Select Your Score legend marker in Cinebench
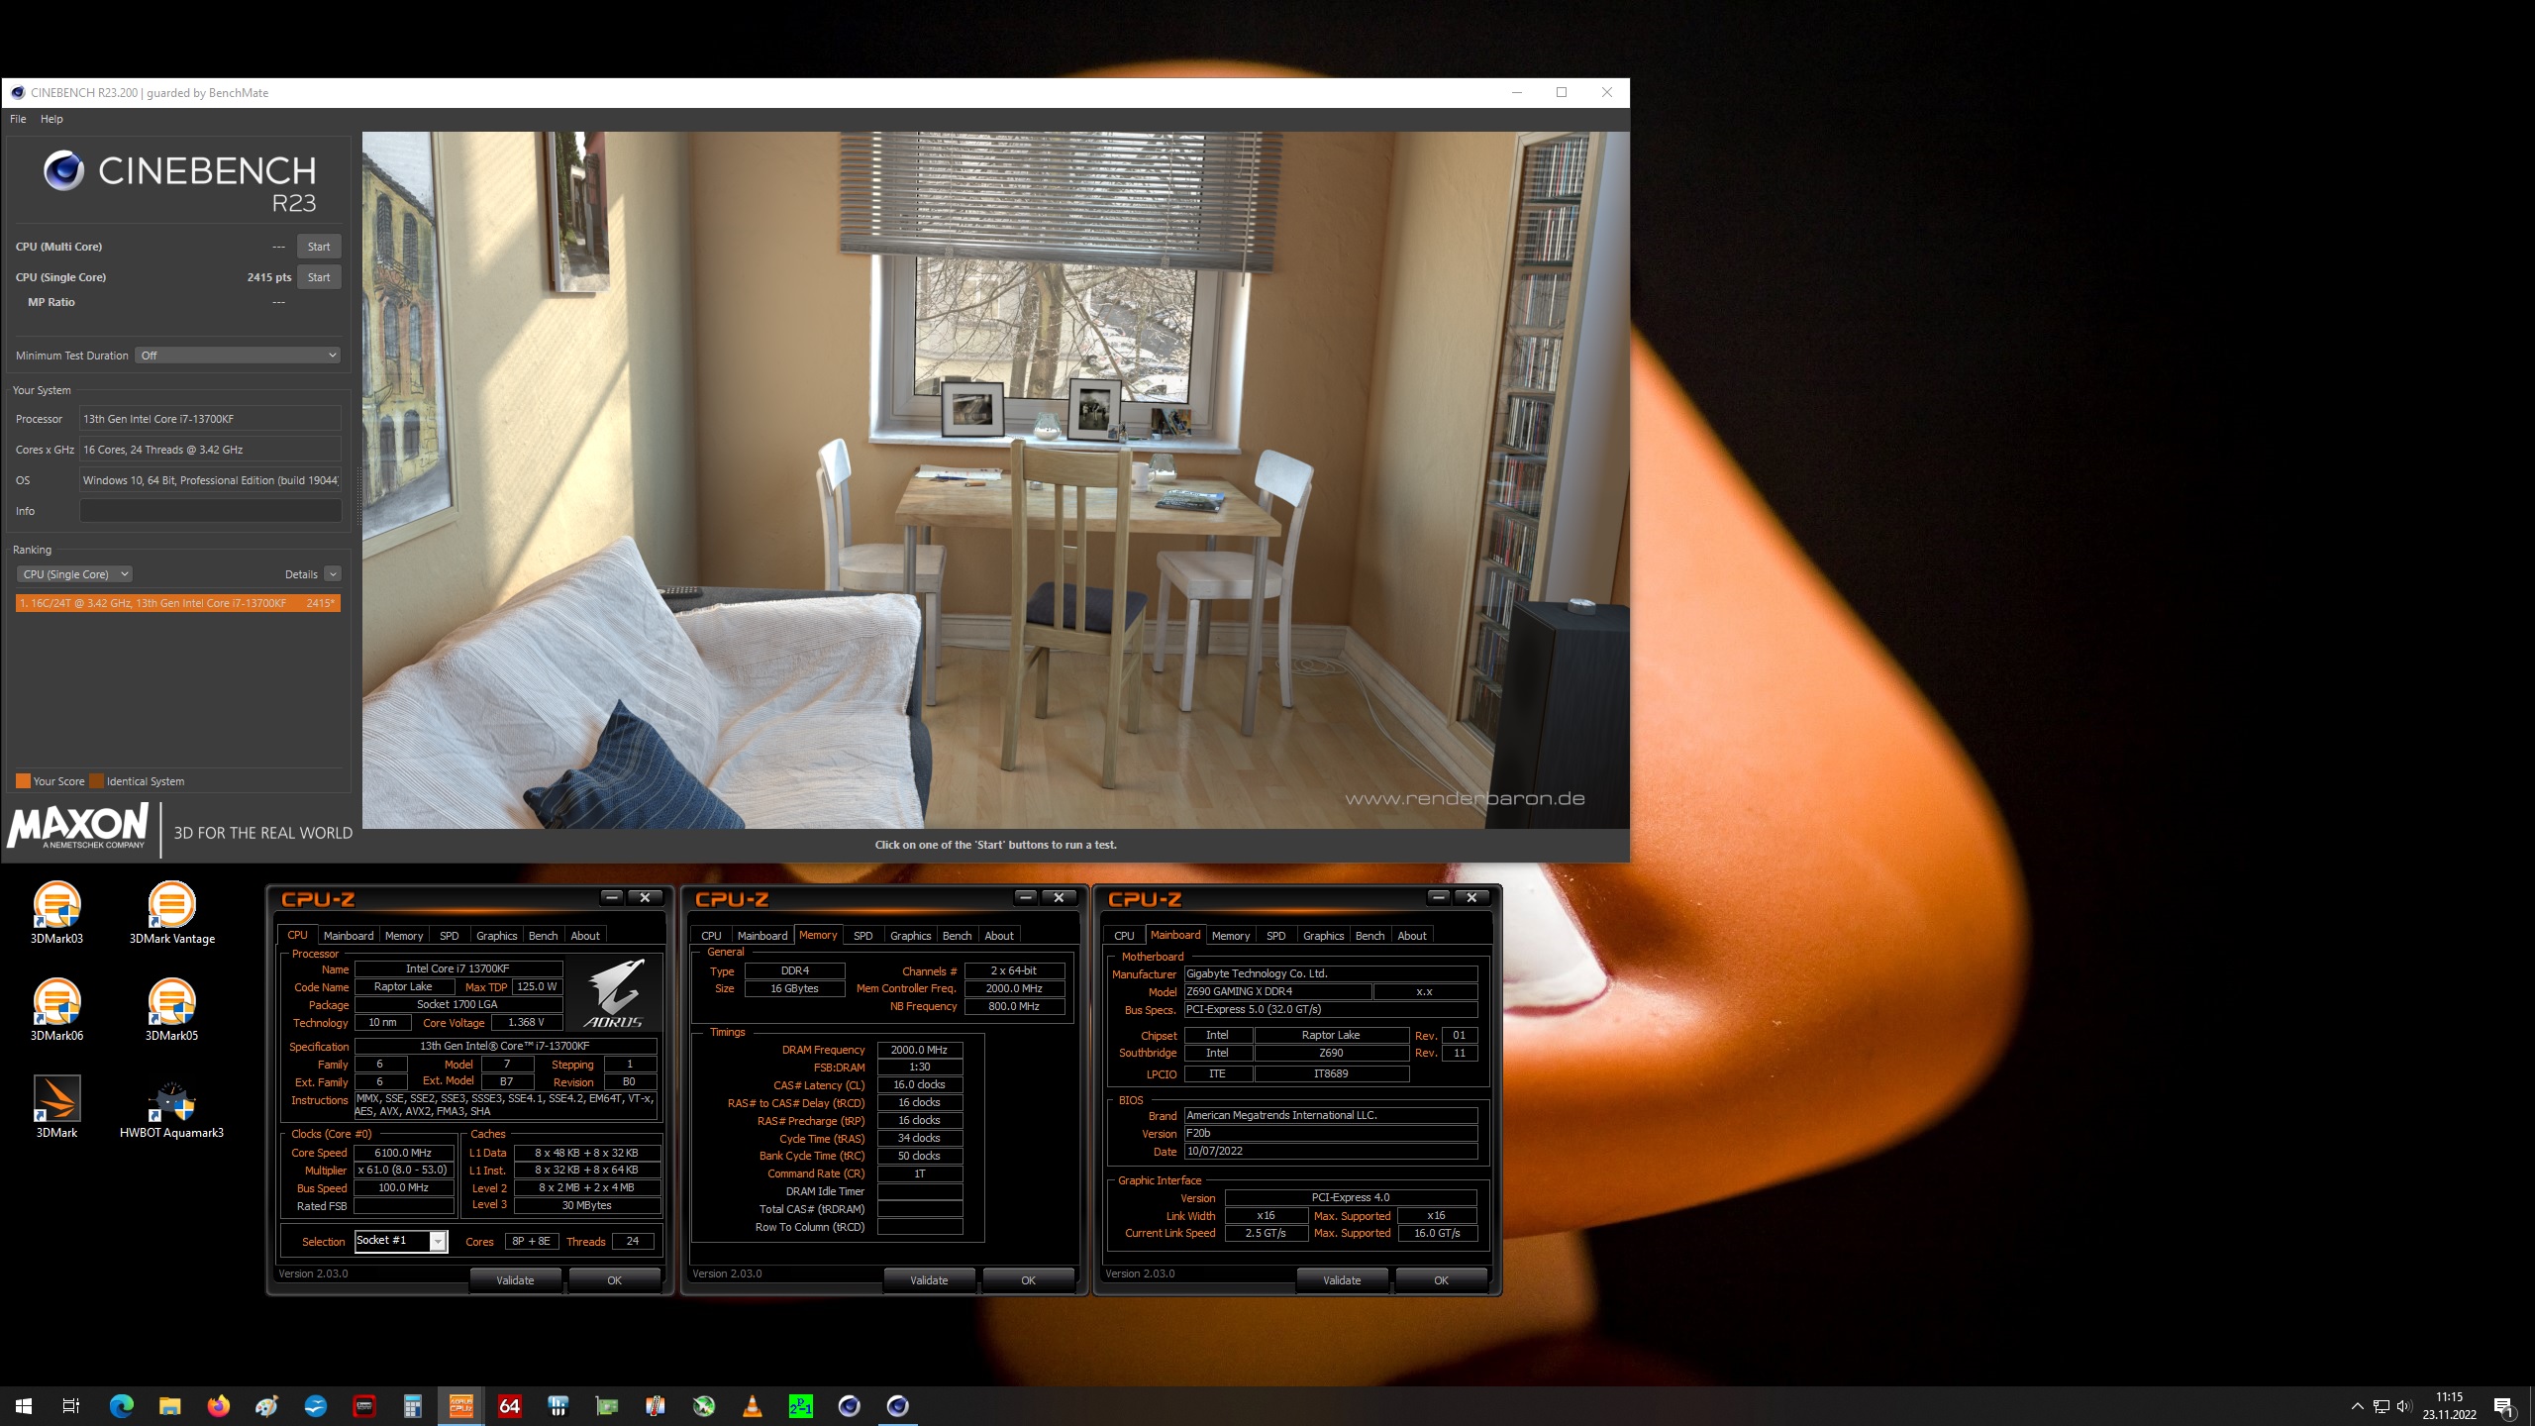The image size is (2535, 1426). click(x=23, y=780)
